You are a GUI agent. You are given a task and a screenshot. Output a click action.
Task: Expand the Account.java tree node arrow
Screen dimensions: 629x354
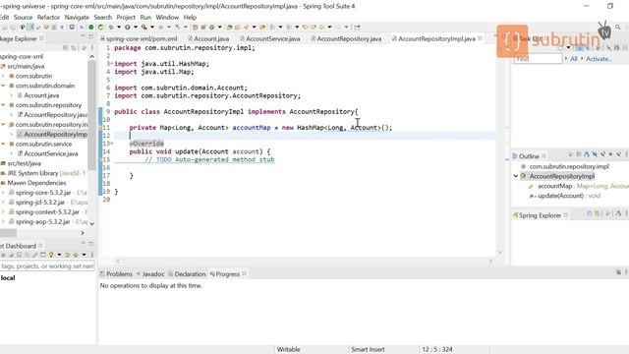pyautogui.click(x=11, y=95)
